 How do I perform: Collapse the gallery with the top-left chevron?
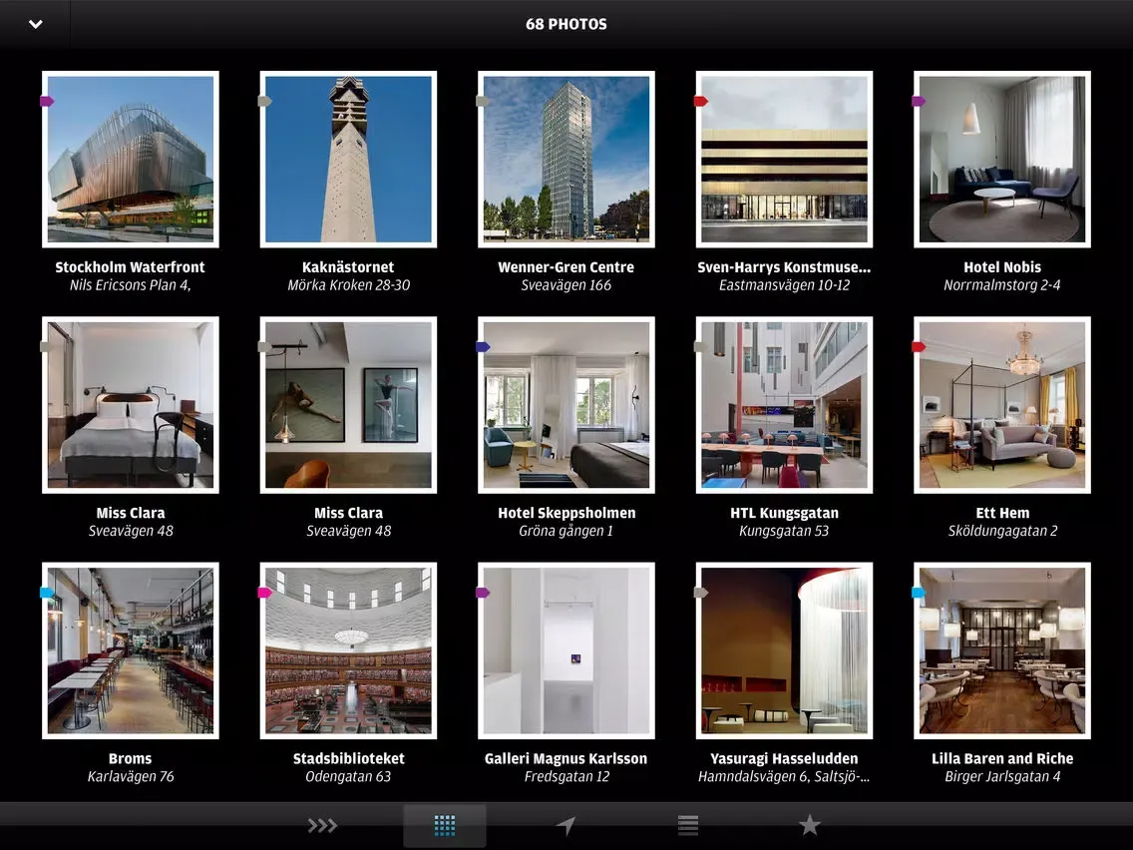36,24
